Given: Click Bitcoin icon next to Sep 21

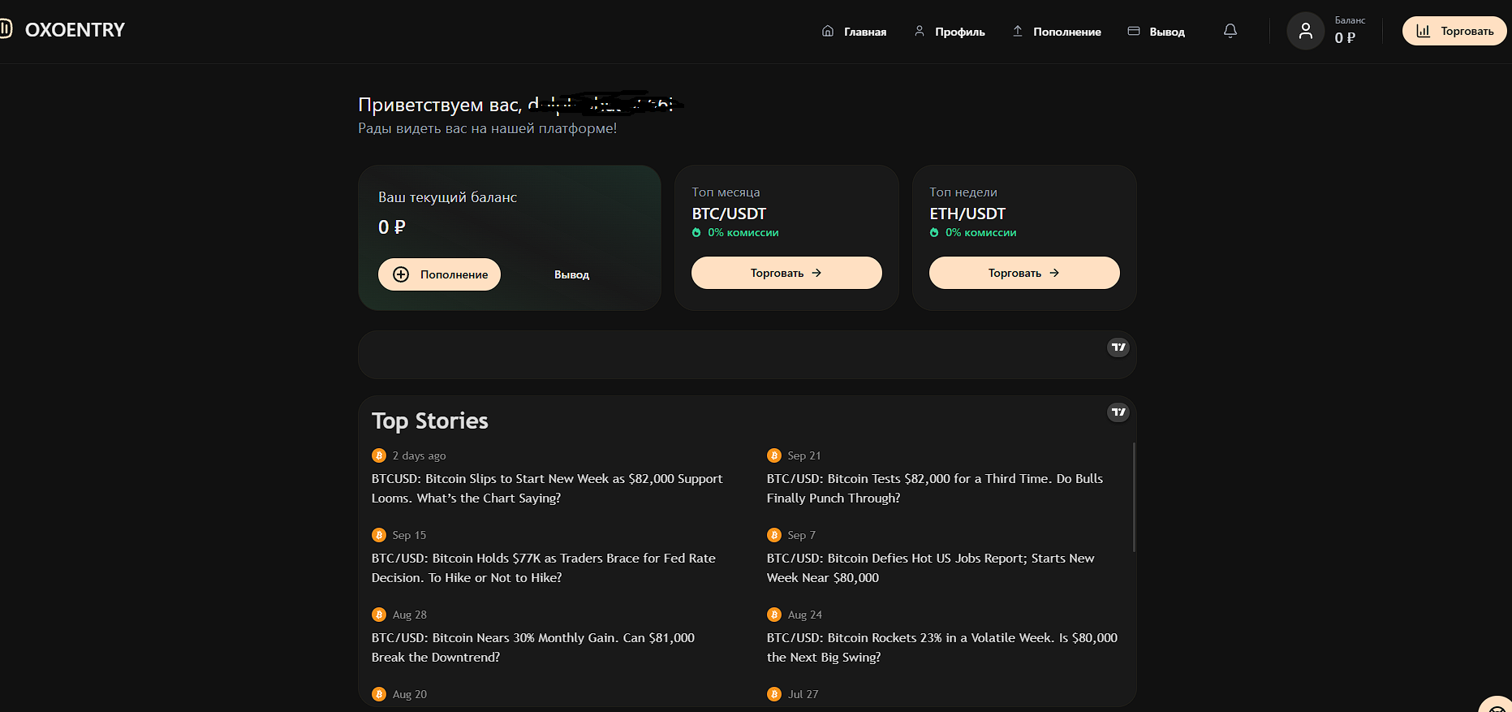Looking at the screenshot, I should [774, 455].
